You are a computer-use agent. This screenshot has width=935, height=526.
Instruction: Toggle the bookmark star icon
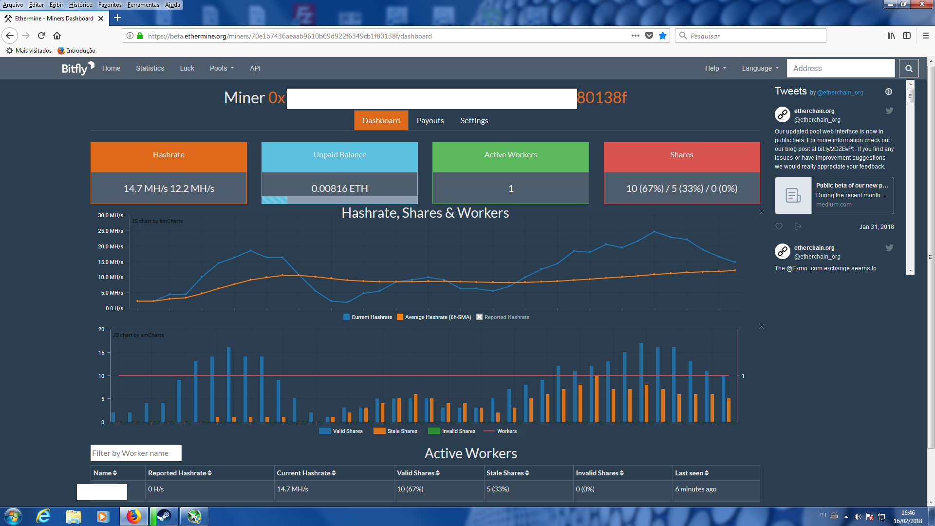click(662, 36)
